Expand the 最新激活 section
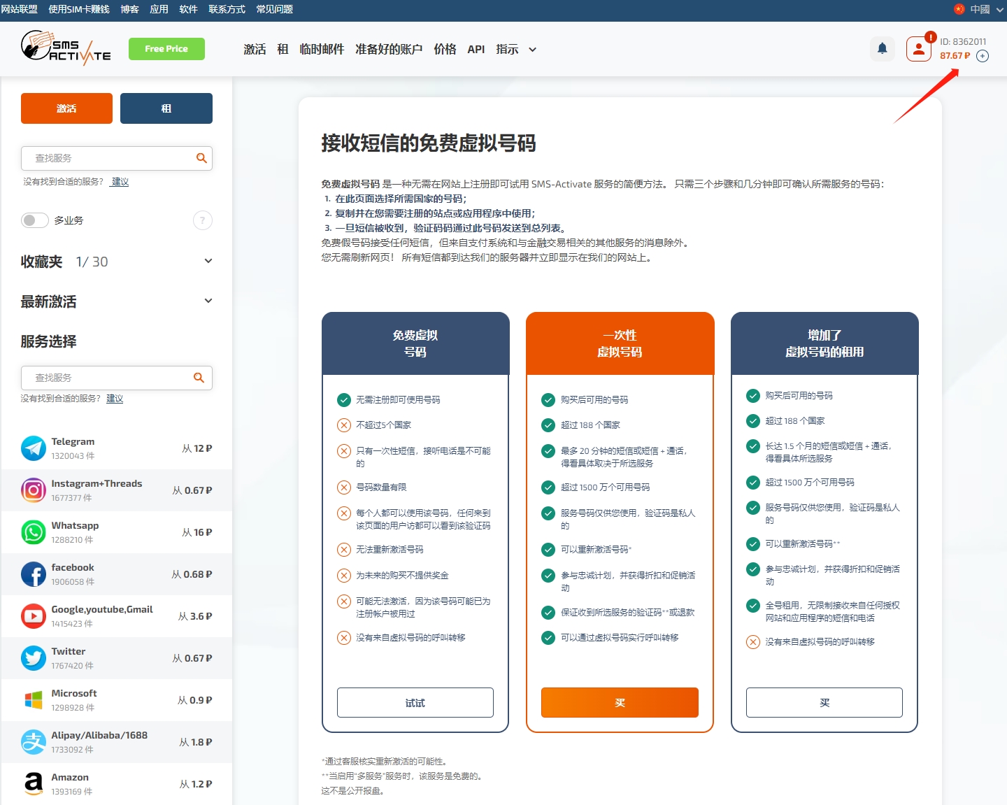 tap(208, 301)
